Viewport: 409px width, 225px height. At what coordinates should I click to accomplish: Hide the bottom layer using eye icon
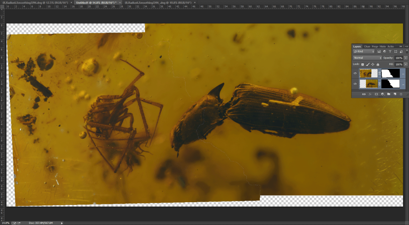tap(355, 84)
